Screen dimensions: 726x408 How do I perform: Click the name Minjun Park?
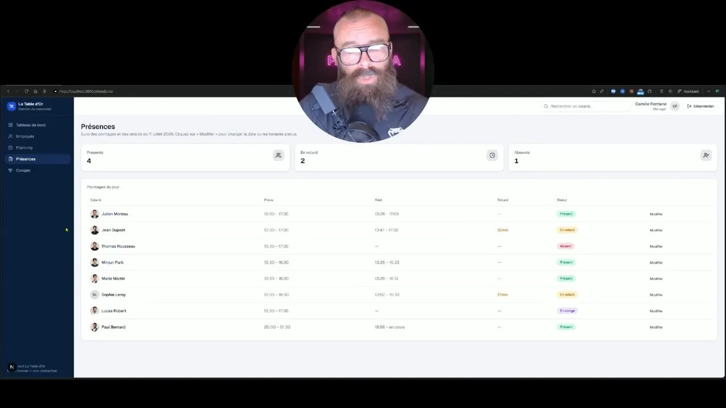click(x=112, y=262)
